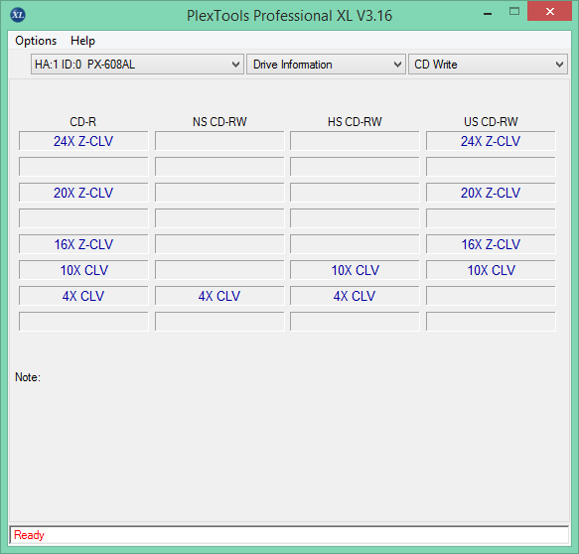Click the CD-R 24X Z-CLV cell
The height and width of the screenshot is (554, 579).
click(83, 141)
